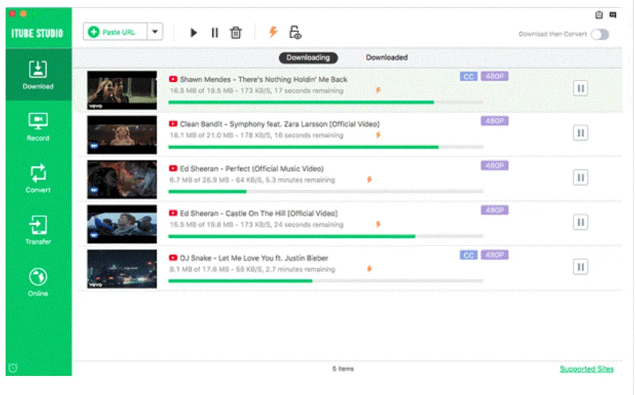Select Clean Bandit Symphony thumbnail

coord(122,135)
